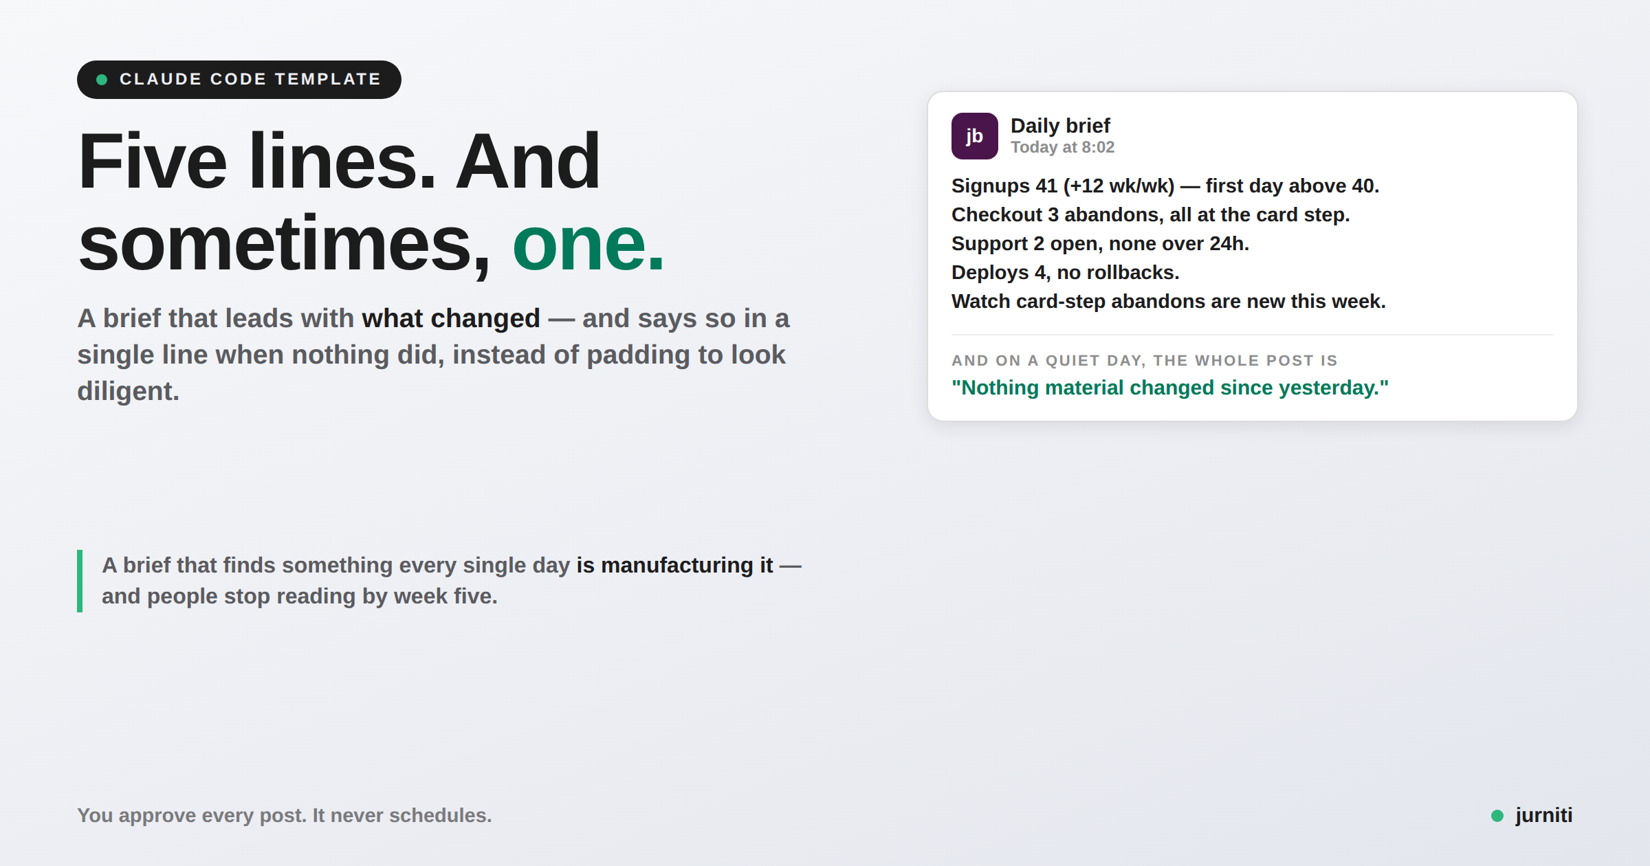The image size is (1650, 866).
Task: Click the is manufacturing it phrase
Action: [674, 565]
